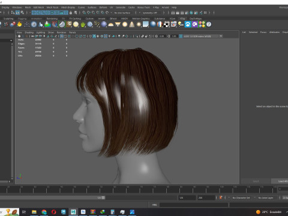Click the question mark help shelf icon
288x216 pixels.
pyautogui.click(x=209, y=25)
